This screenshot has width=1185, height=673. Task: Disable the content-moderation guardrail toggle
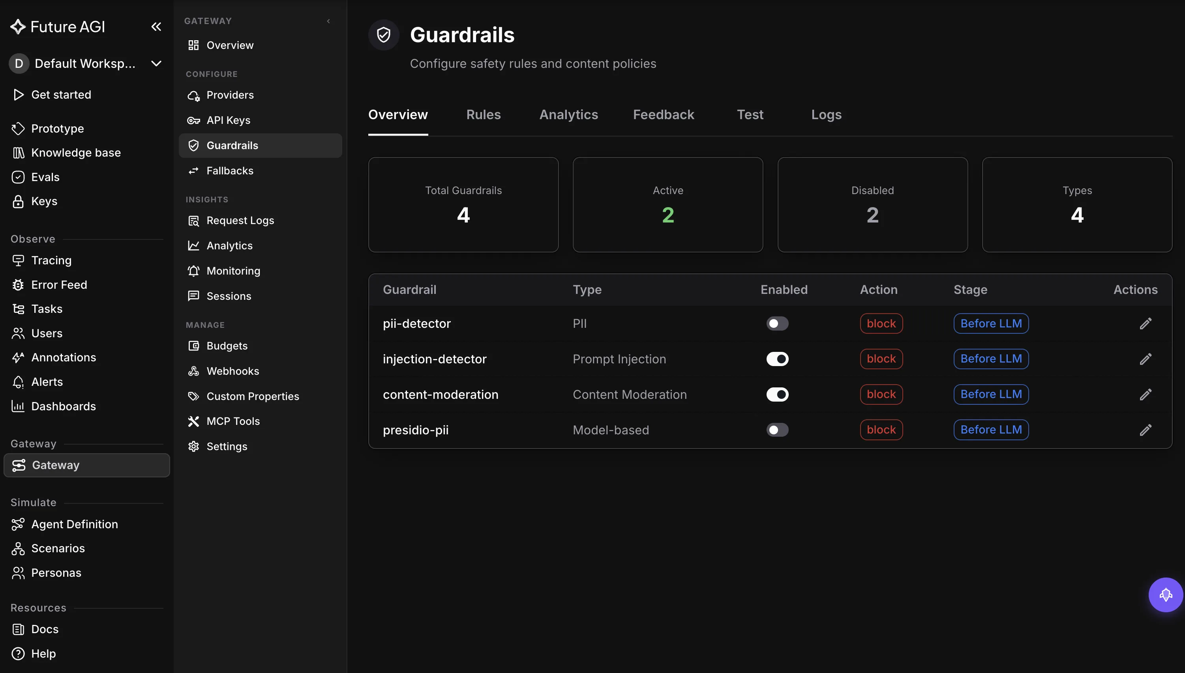click(x=777, y=394)
